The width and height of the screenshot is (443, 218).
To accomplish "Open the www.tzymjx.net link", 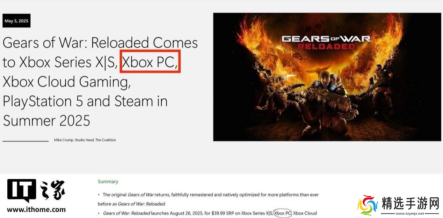I will click(410, 213).
